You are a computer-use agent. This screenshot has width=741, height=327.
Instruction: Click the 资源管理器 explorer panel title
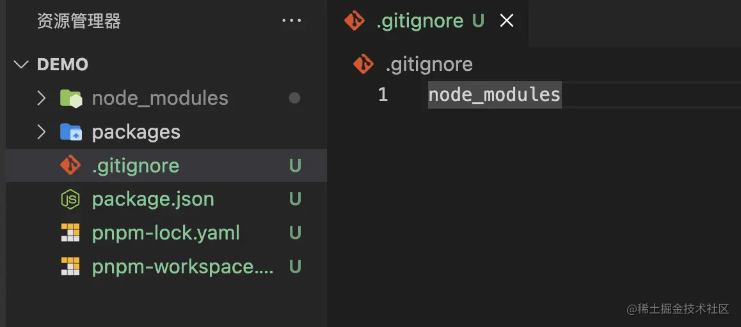pyautogui.click(x=79, y=21)
